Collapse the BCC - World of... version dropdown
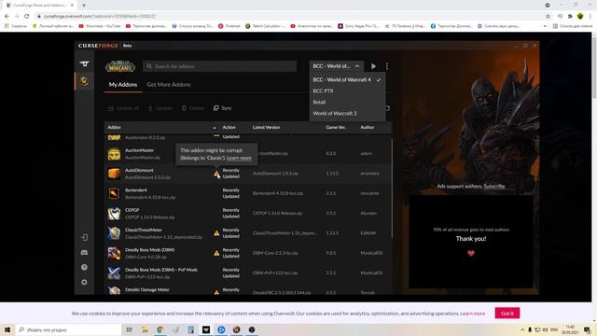The height and width of the screenshot is (336, 597). (x=336, y=66)
